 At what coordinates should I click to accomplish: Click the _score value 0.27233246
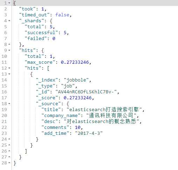pos(78,98)
